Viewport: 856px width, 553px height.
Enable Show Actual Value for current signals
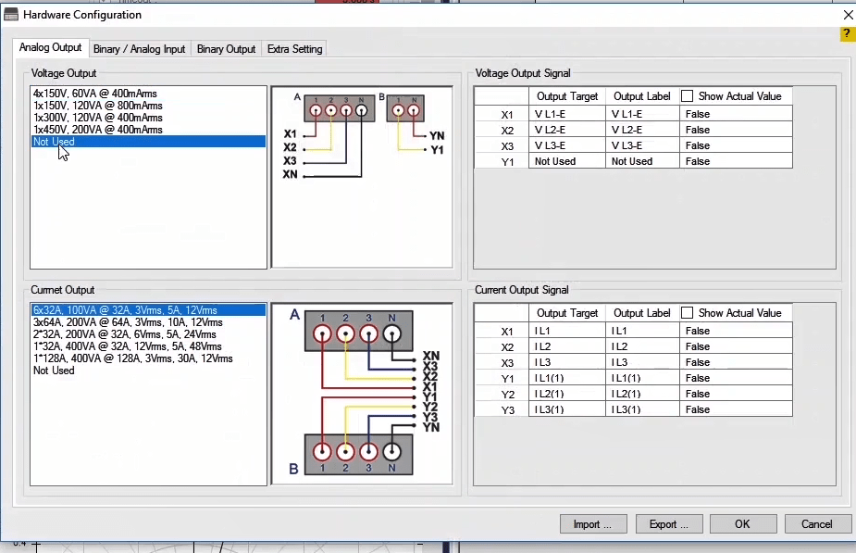[688, 313]
